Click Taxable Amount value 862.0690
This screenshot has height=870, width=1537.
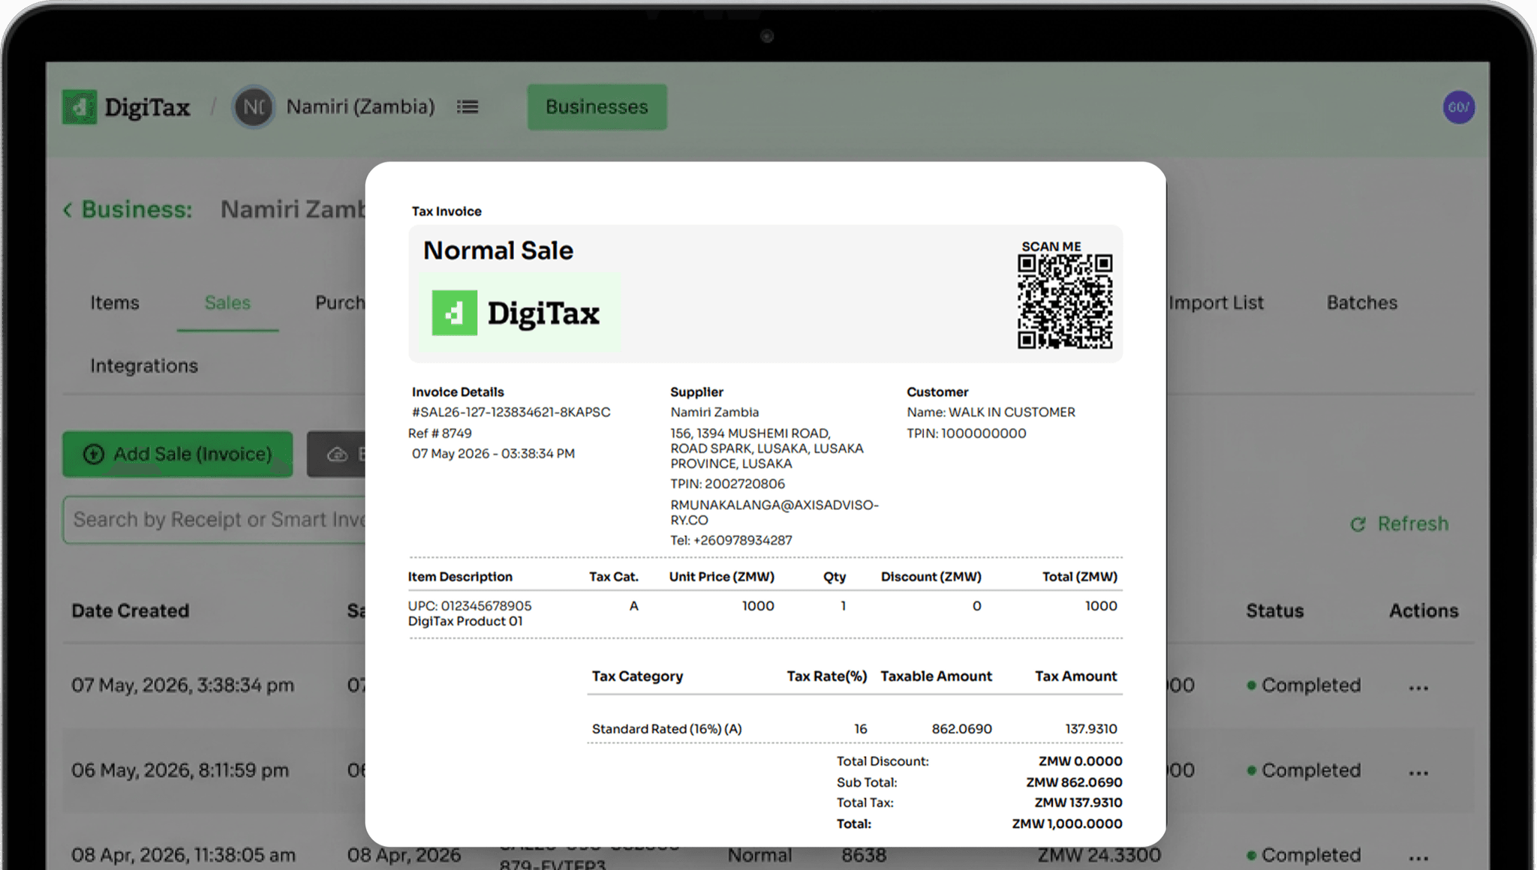click(961, 729)
